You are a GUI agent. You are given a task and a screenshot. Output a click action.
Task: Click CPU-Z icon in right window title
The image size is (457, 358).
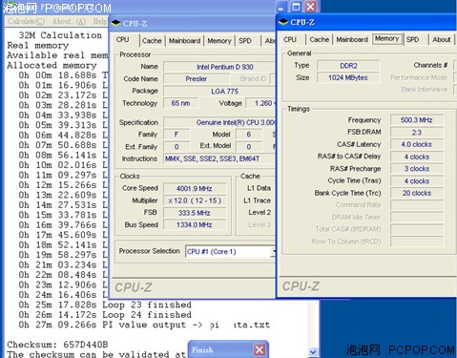[283, 22]
